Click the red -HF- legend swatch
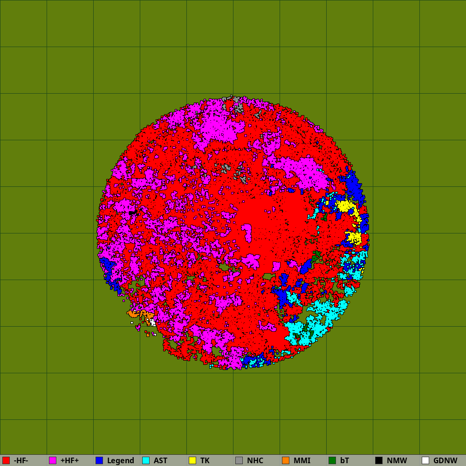Image resolution: width=466 pixels, height=466 pixels. click(6, 460)
